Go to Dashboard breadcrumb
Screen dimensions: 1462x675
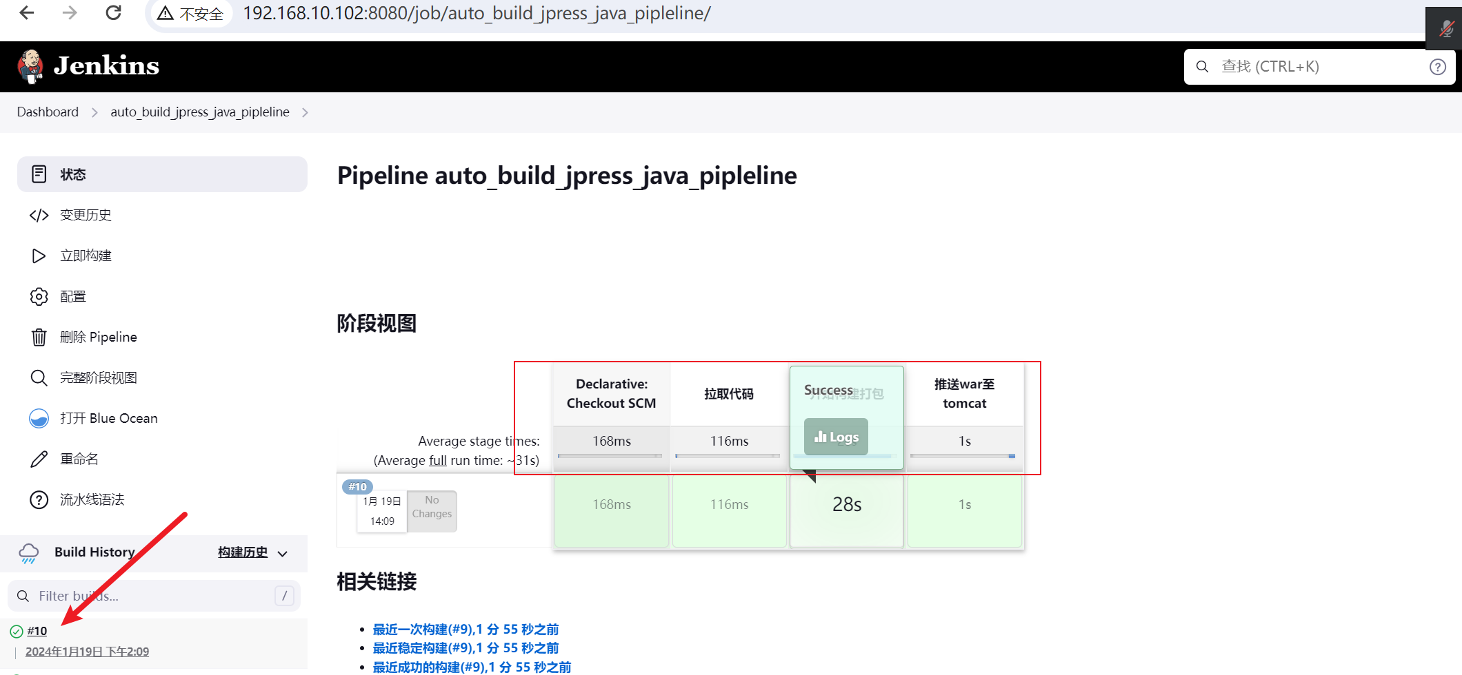click(x=48, y=112)
